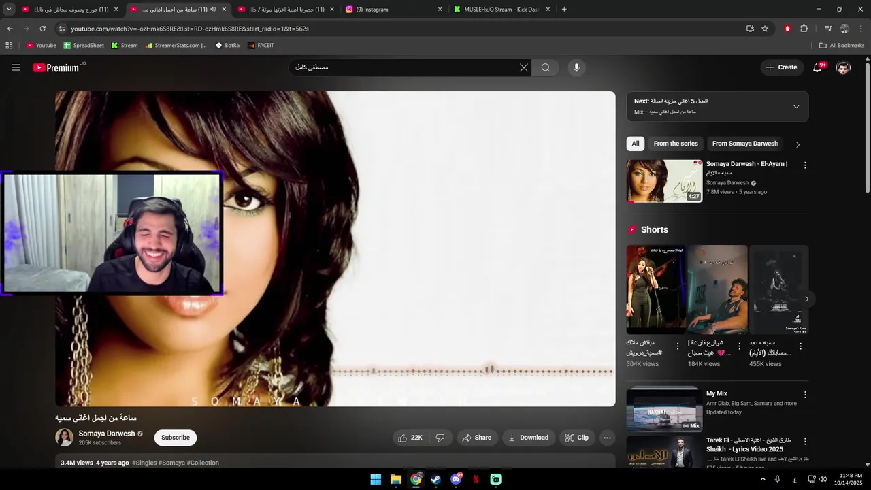The width and height of the screenshot is (871, 490).
Task: Open Chrome tab search dropdown
Action: click(9, 10)
